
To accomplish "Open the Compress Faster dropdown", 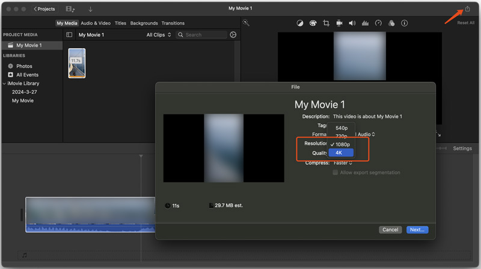I will (x=343, y=162).
